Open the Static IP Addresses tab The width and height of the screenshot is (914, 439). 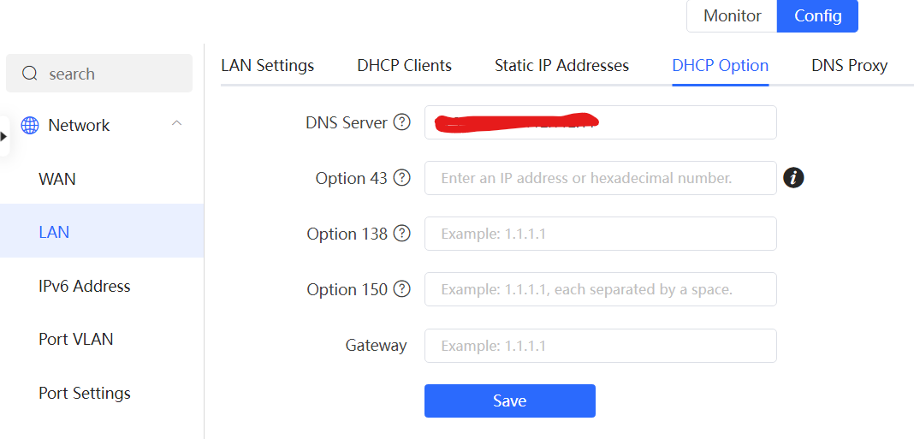tap(561, 66)
